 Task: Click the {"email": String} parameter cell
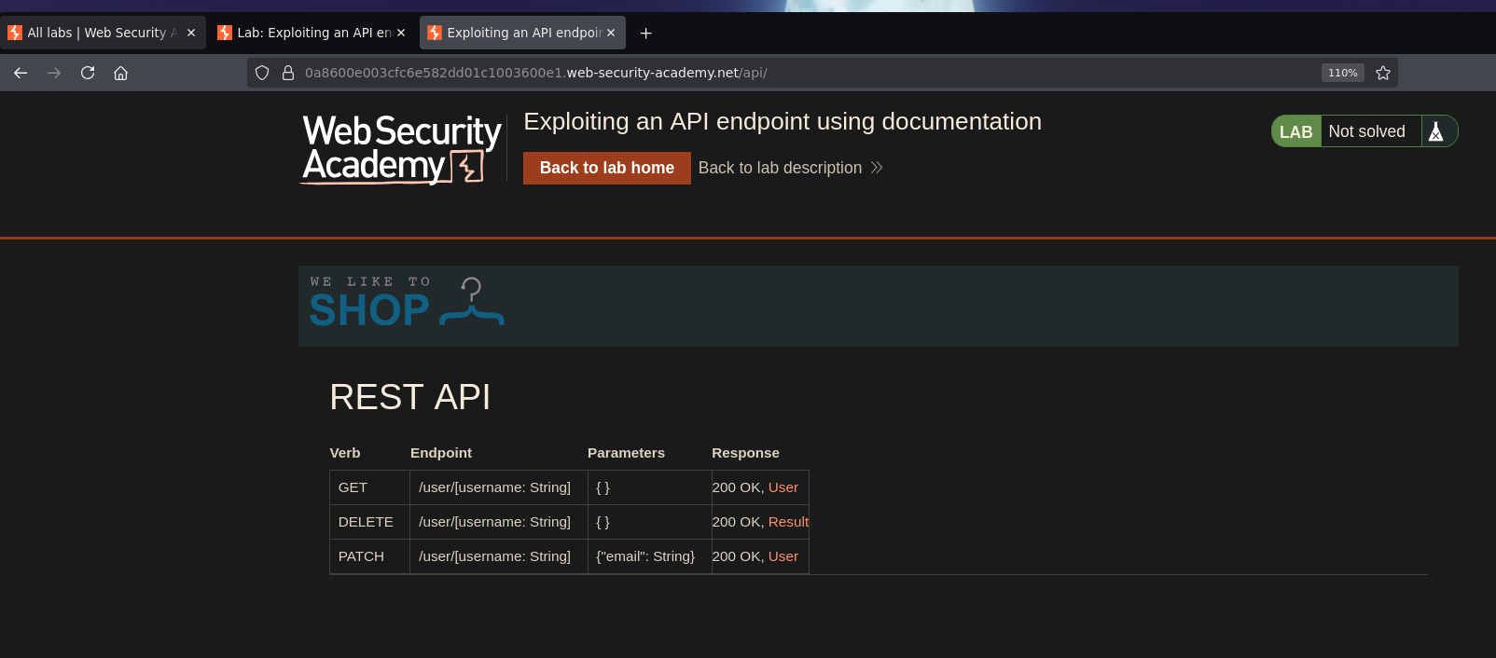[x=650, y=556]
